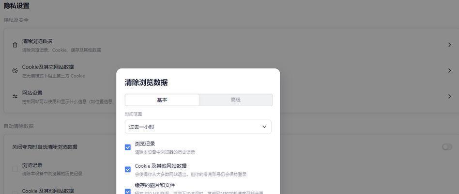The image size is (459, 194).
Task: Click the trash icon beside 清除浏览数据
Action: [15, 45]
